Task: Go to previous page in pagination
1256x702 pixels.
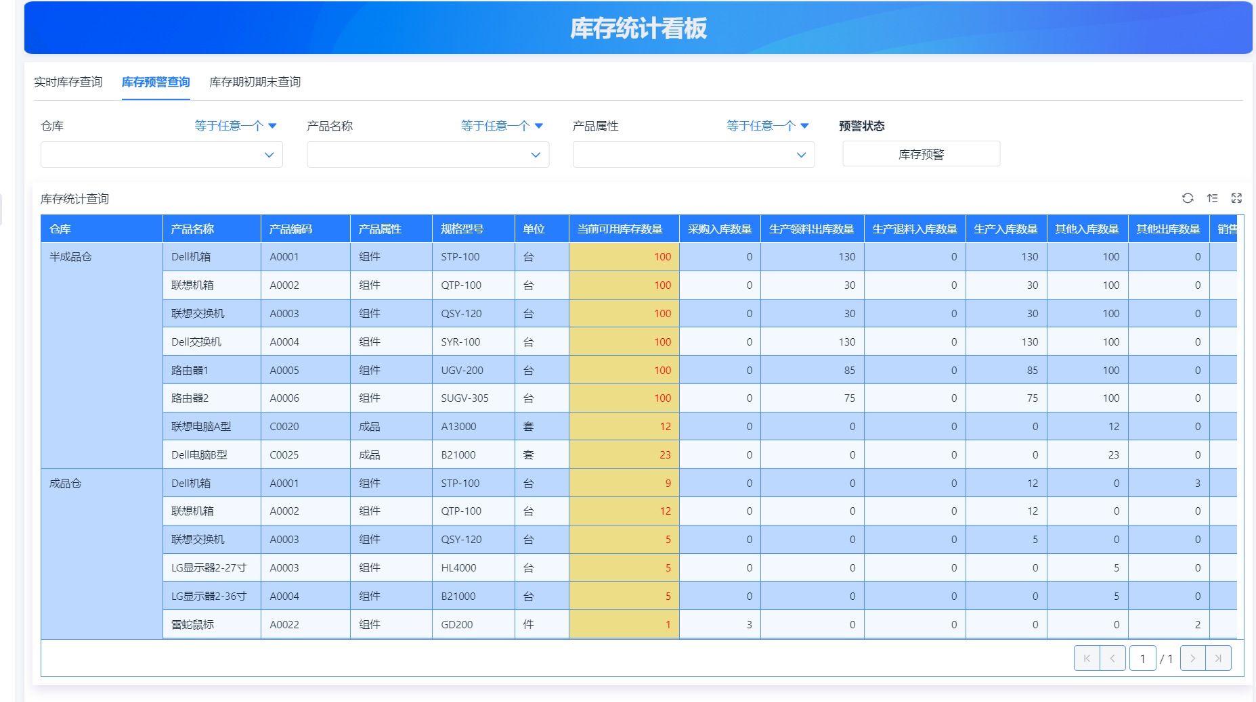Action: click(1112, 658)
